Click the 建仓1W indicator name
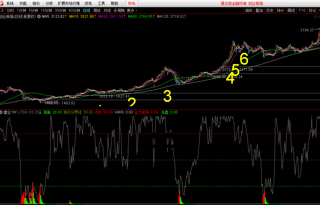 click(10, 112)
